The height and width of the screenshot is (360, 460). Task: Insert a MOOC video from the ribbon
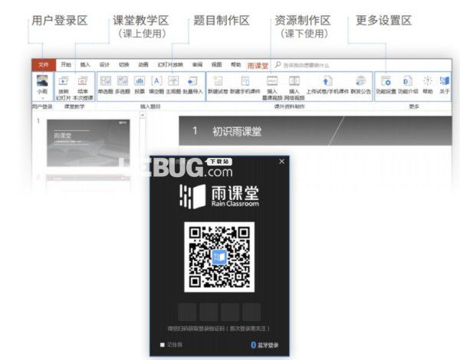(272, 87)
